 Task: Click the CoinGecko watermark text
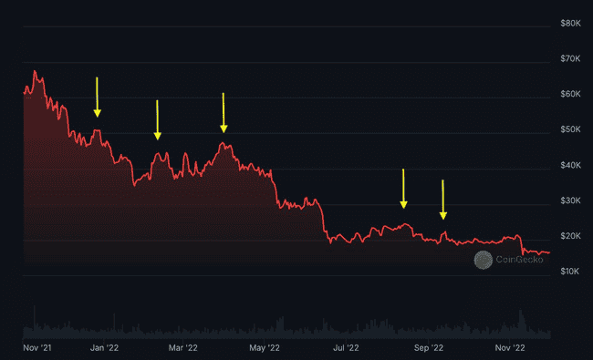click(x=519, y=260)
